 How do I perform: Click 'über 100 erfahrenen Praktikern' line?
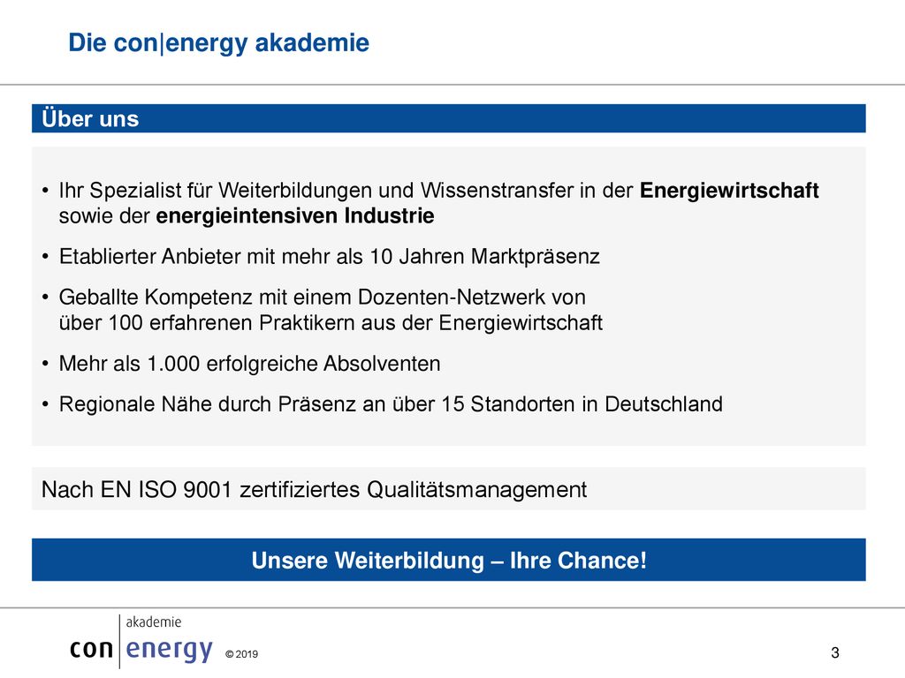click(331, 323)
